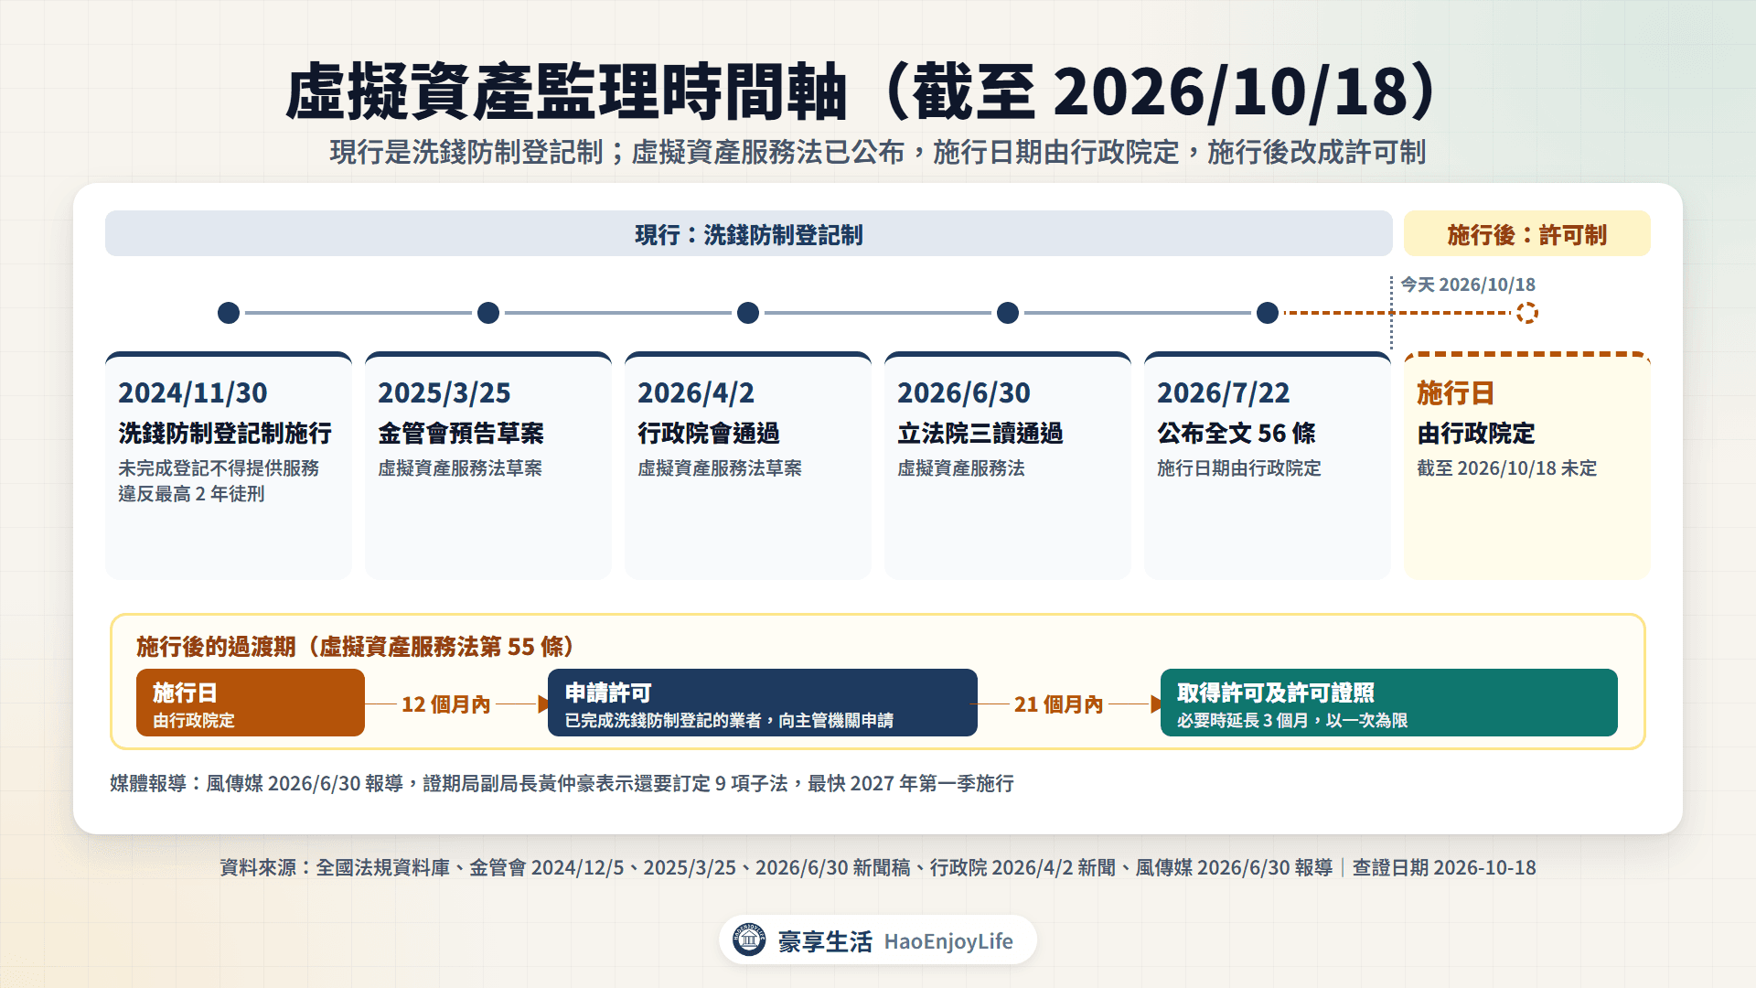Click the 21 個月內 arrow label
1756x988 pixels.
1059,704
